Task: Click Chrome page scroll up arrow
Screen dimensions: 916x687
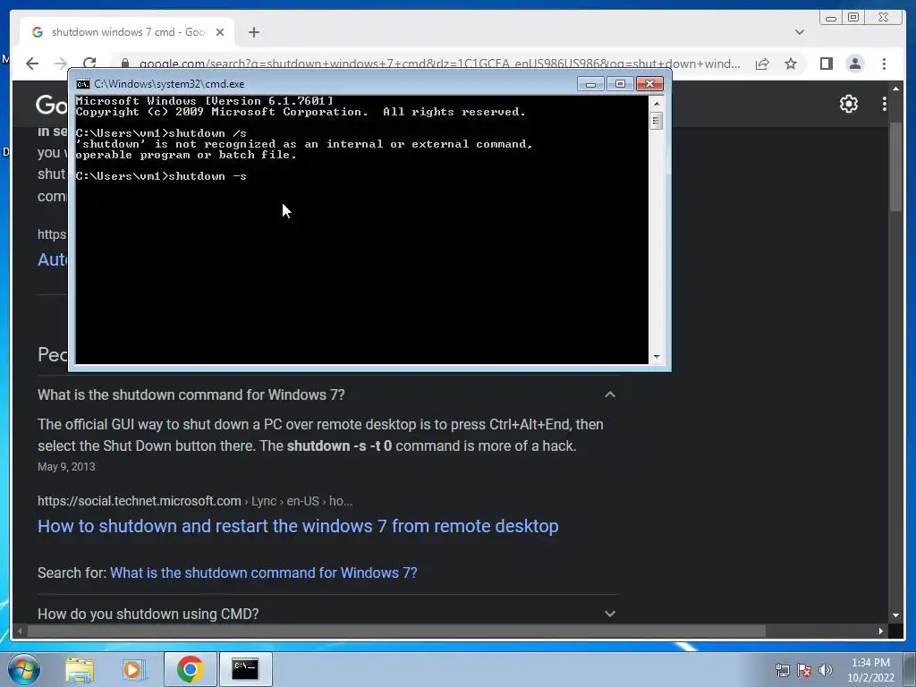Action: (x=895, y=89)
